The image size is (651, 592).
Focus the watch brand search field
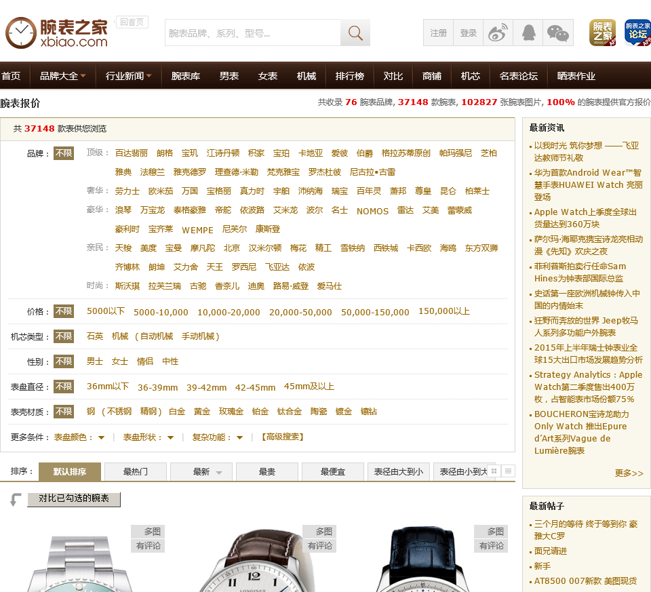coord(252,33)
